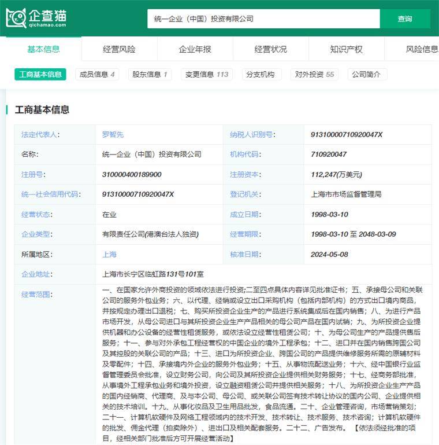Click the 核准日期 label link
Image resolution: width=439 pixels, height=445 pixels.
[x=244, y=254]
